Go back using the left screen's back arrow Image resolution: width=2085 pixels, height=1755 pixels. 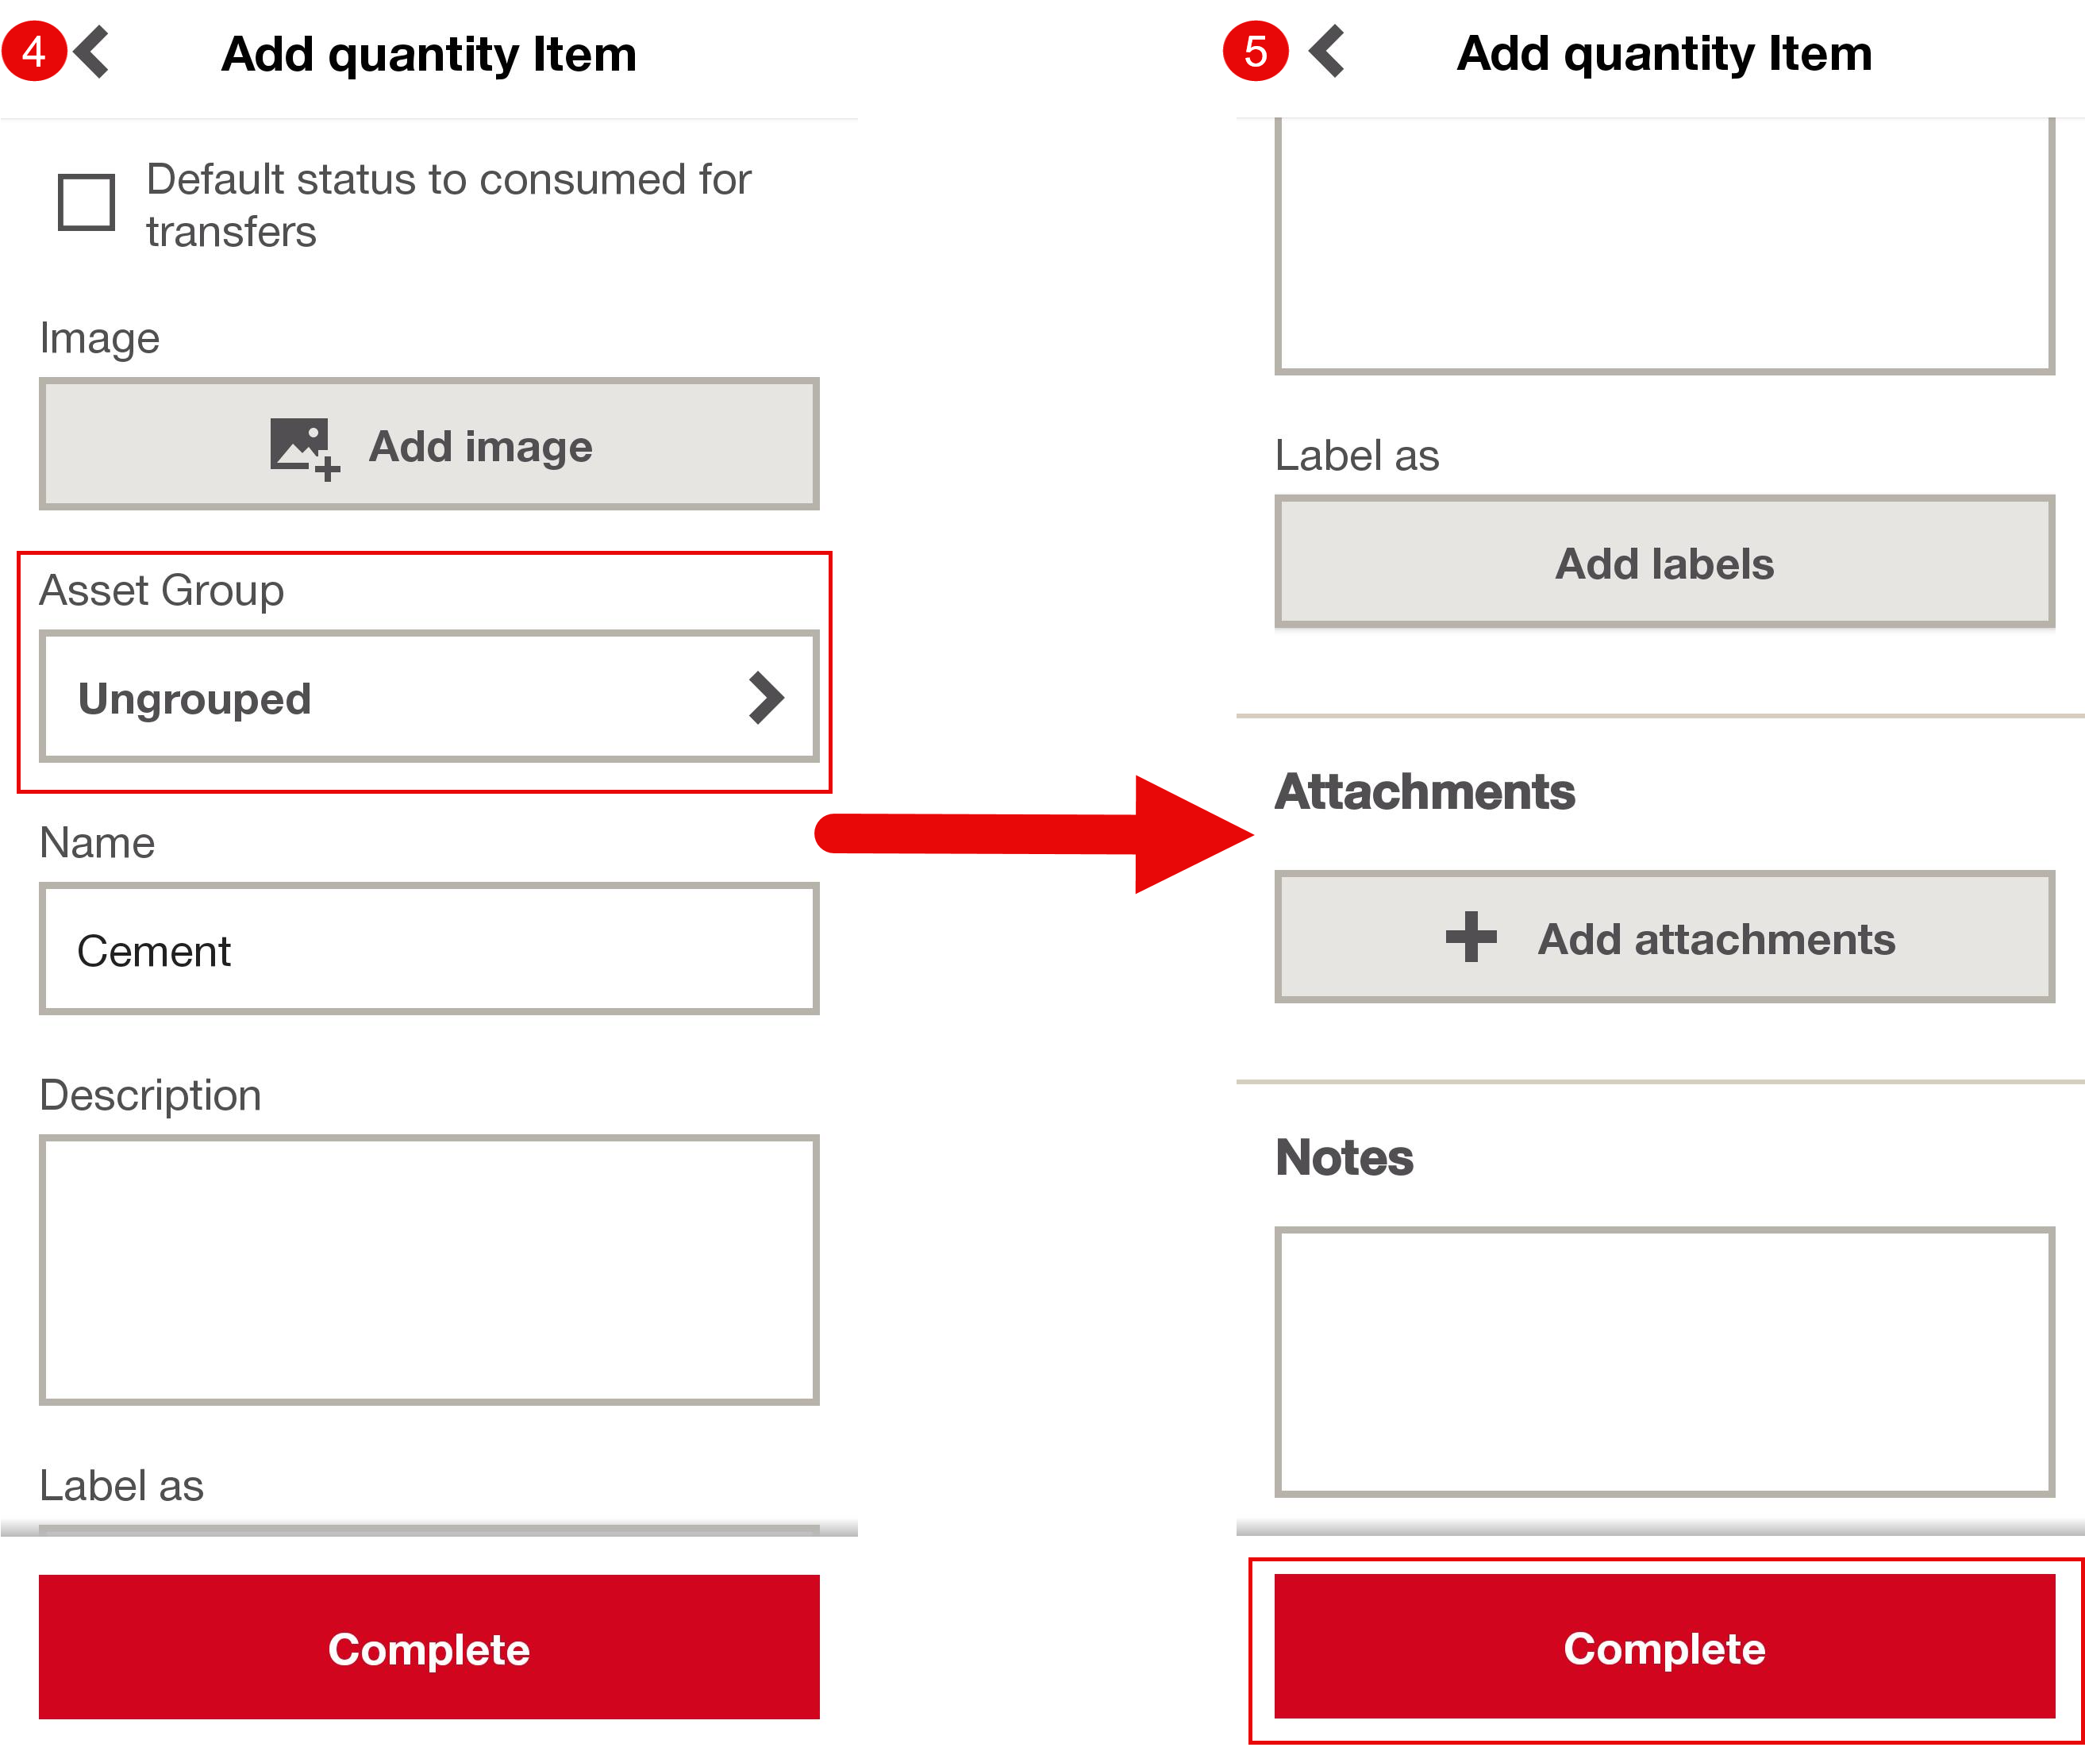pos(93,52)
